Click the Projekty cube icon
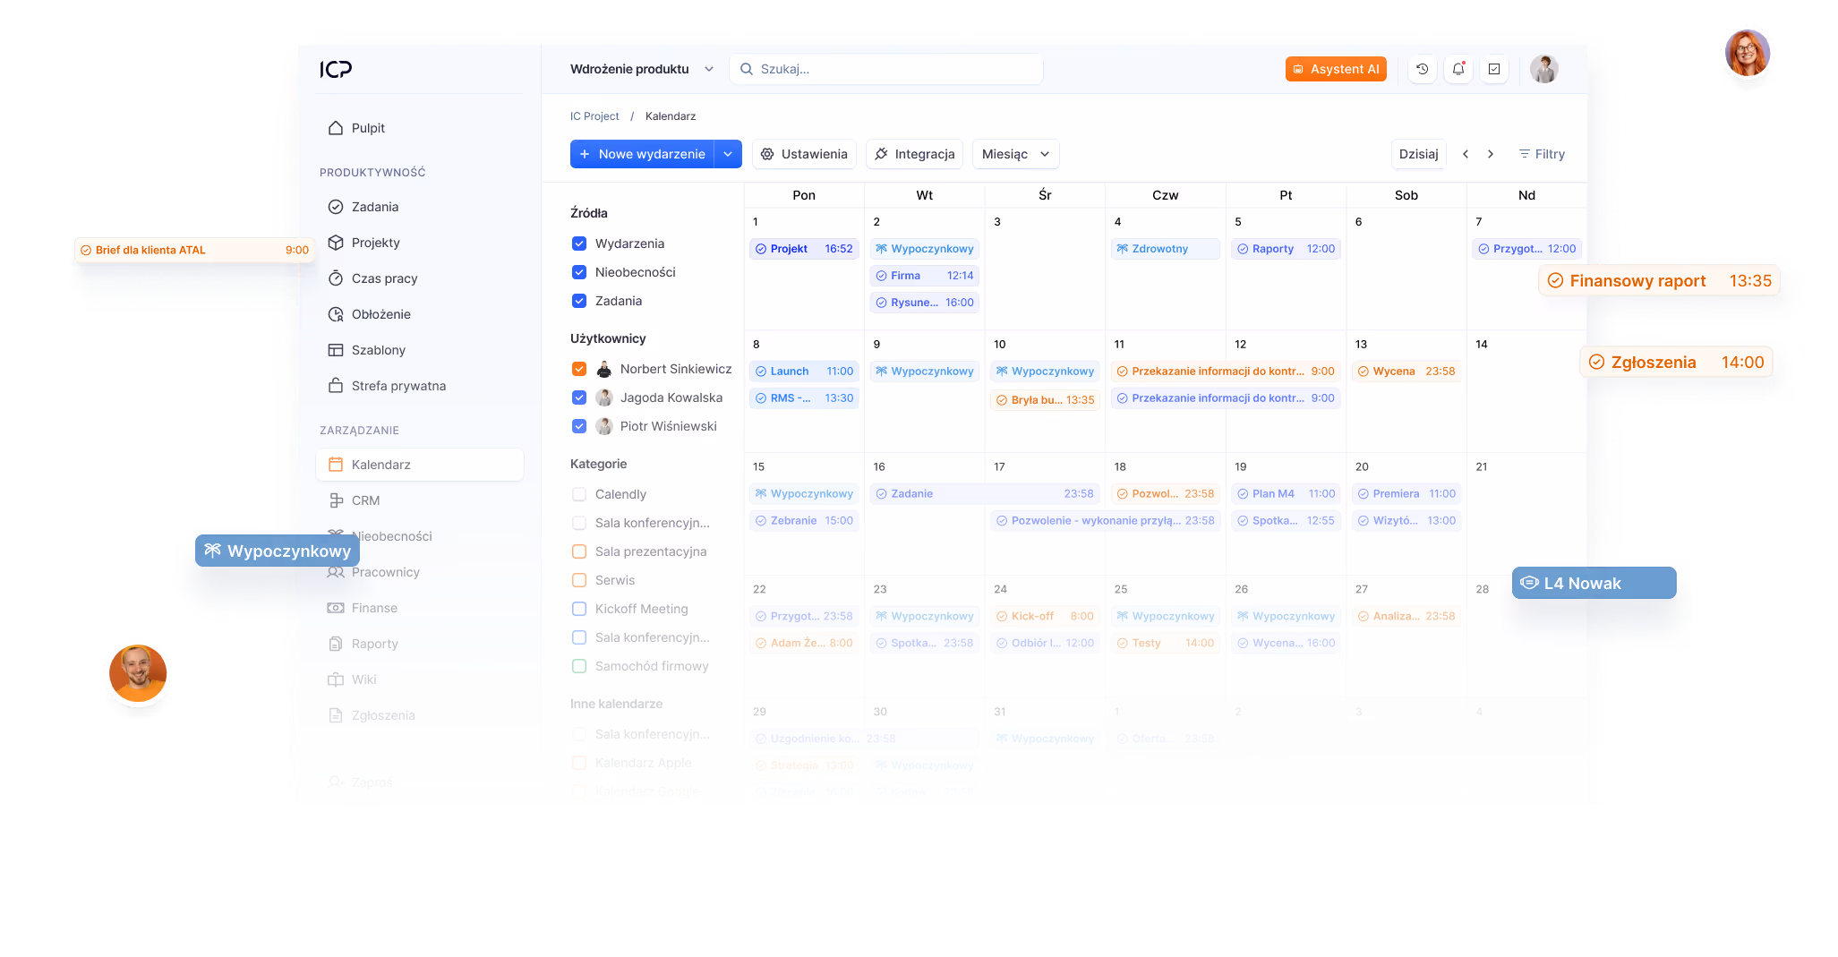The height and width of the screenshot is (957, 1838). click(x=336, y=243)
